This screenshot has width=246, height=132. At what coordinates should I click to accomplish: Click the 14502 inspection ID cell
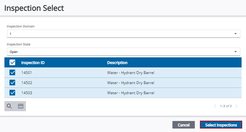[x=27, y=83]
